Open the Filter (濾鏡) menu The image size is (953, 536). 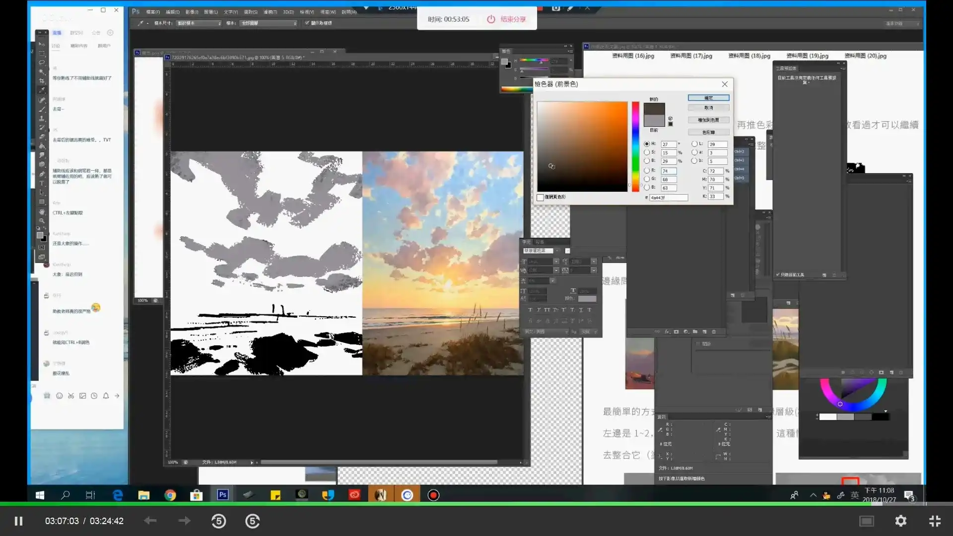[x=270, y=12]
